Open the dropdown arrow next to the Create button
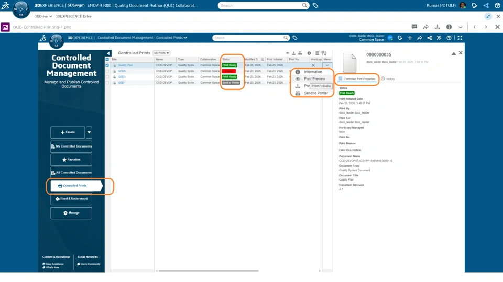 [x=89, y=132]
